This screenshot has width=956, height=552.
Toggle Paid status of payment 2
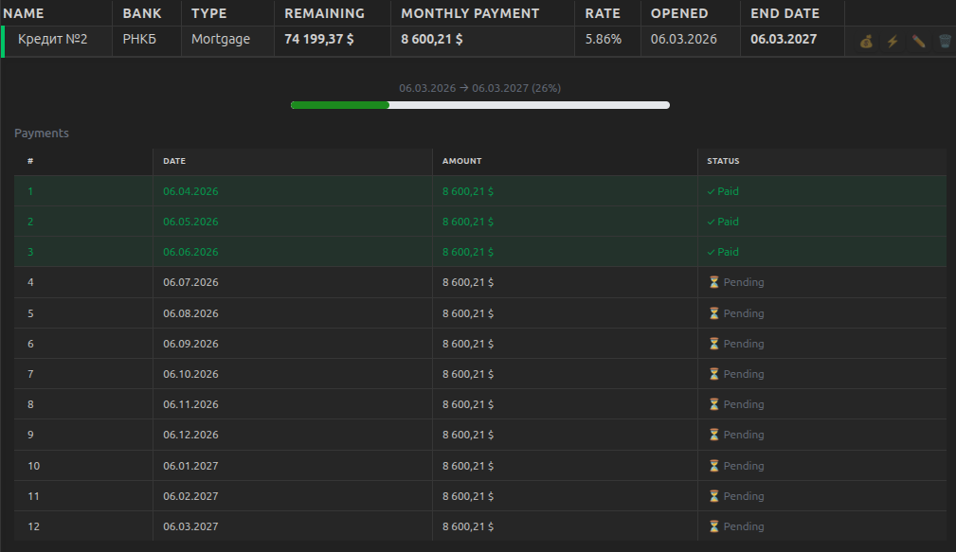pos(723,222)
